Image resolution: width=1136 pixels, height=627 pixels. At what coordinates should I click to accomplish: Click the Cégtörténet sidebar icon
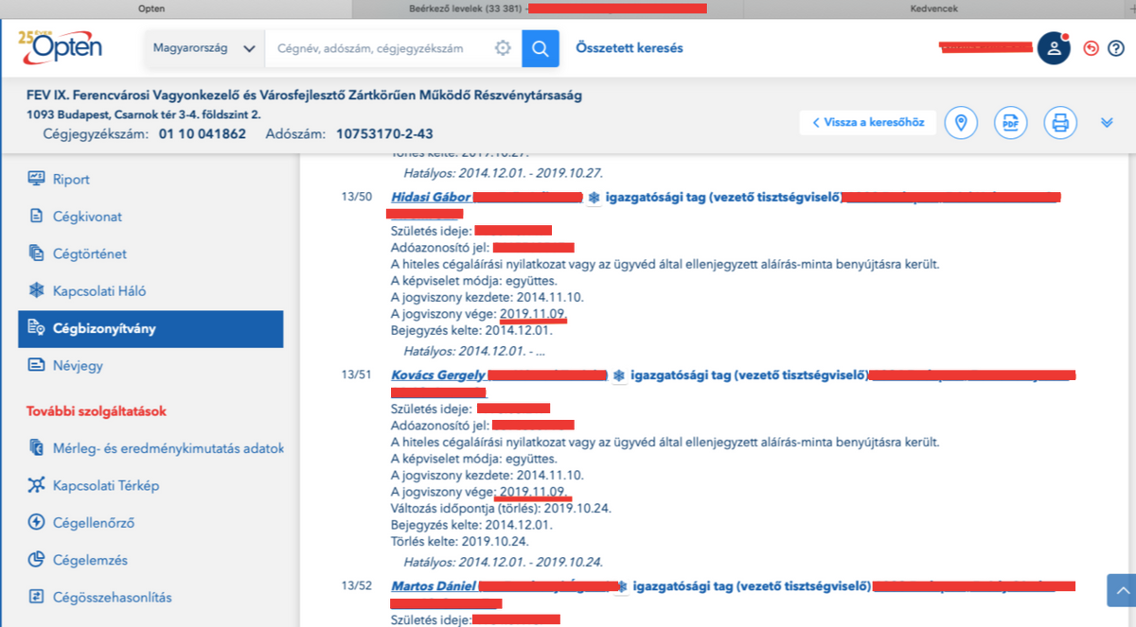[37, 253]
